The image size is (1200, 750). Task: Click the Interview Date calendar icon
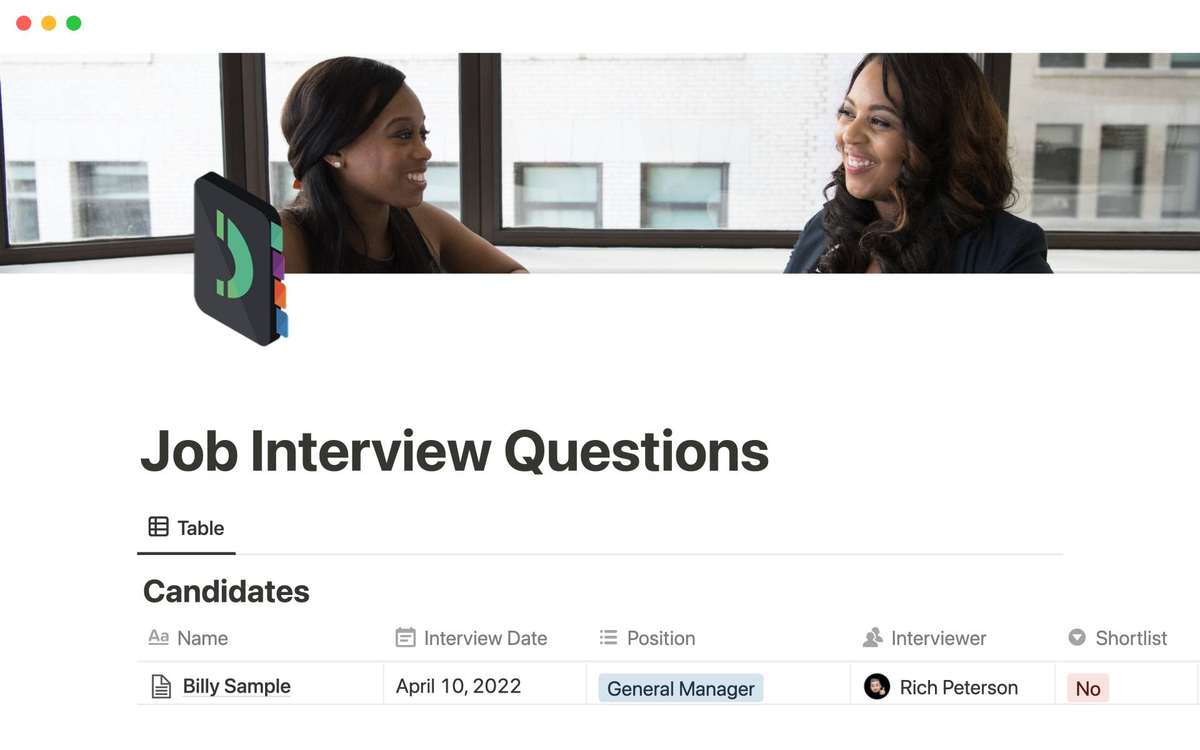pos(405,637)
